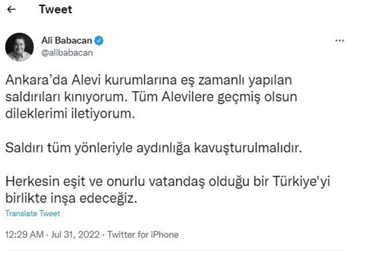385x268 pixels.
Task: Open the Twitter for iPhone source label
Action: pos(143,234)
